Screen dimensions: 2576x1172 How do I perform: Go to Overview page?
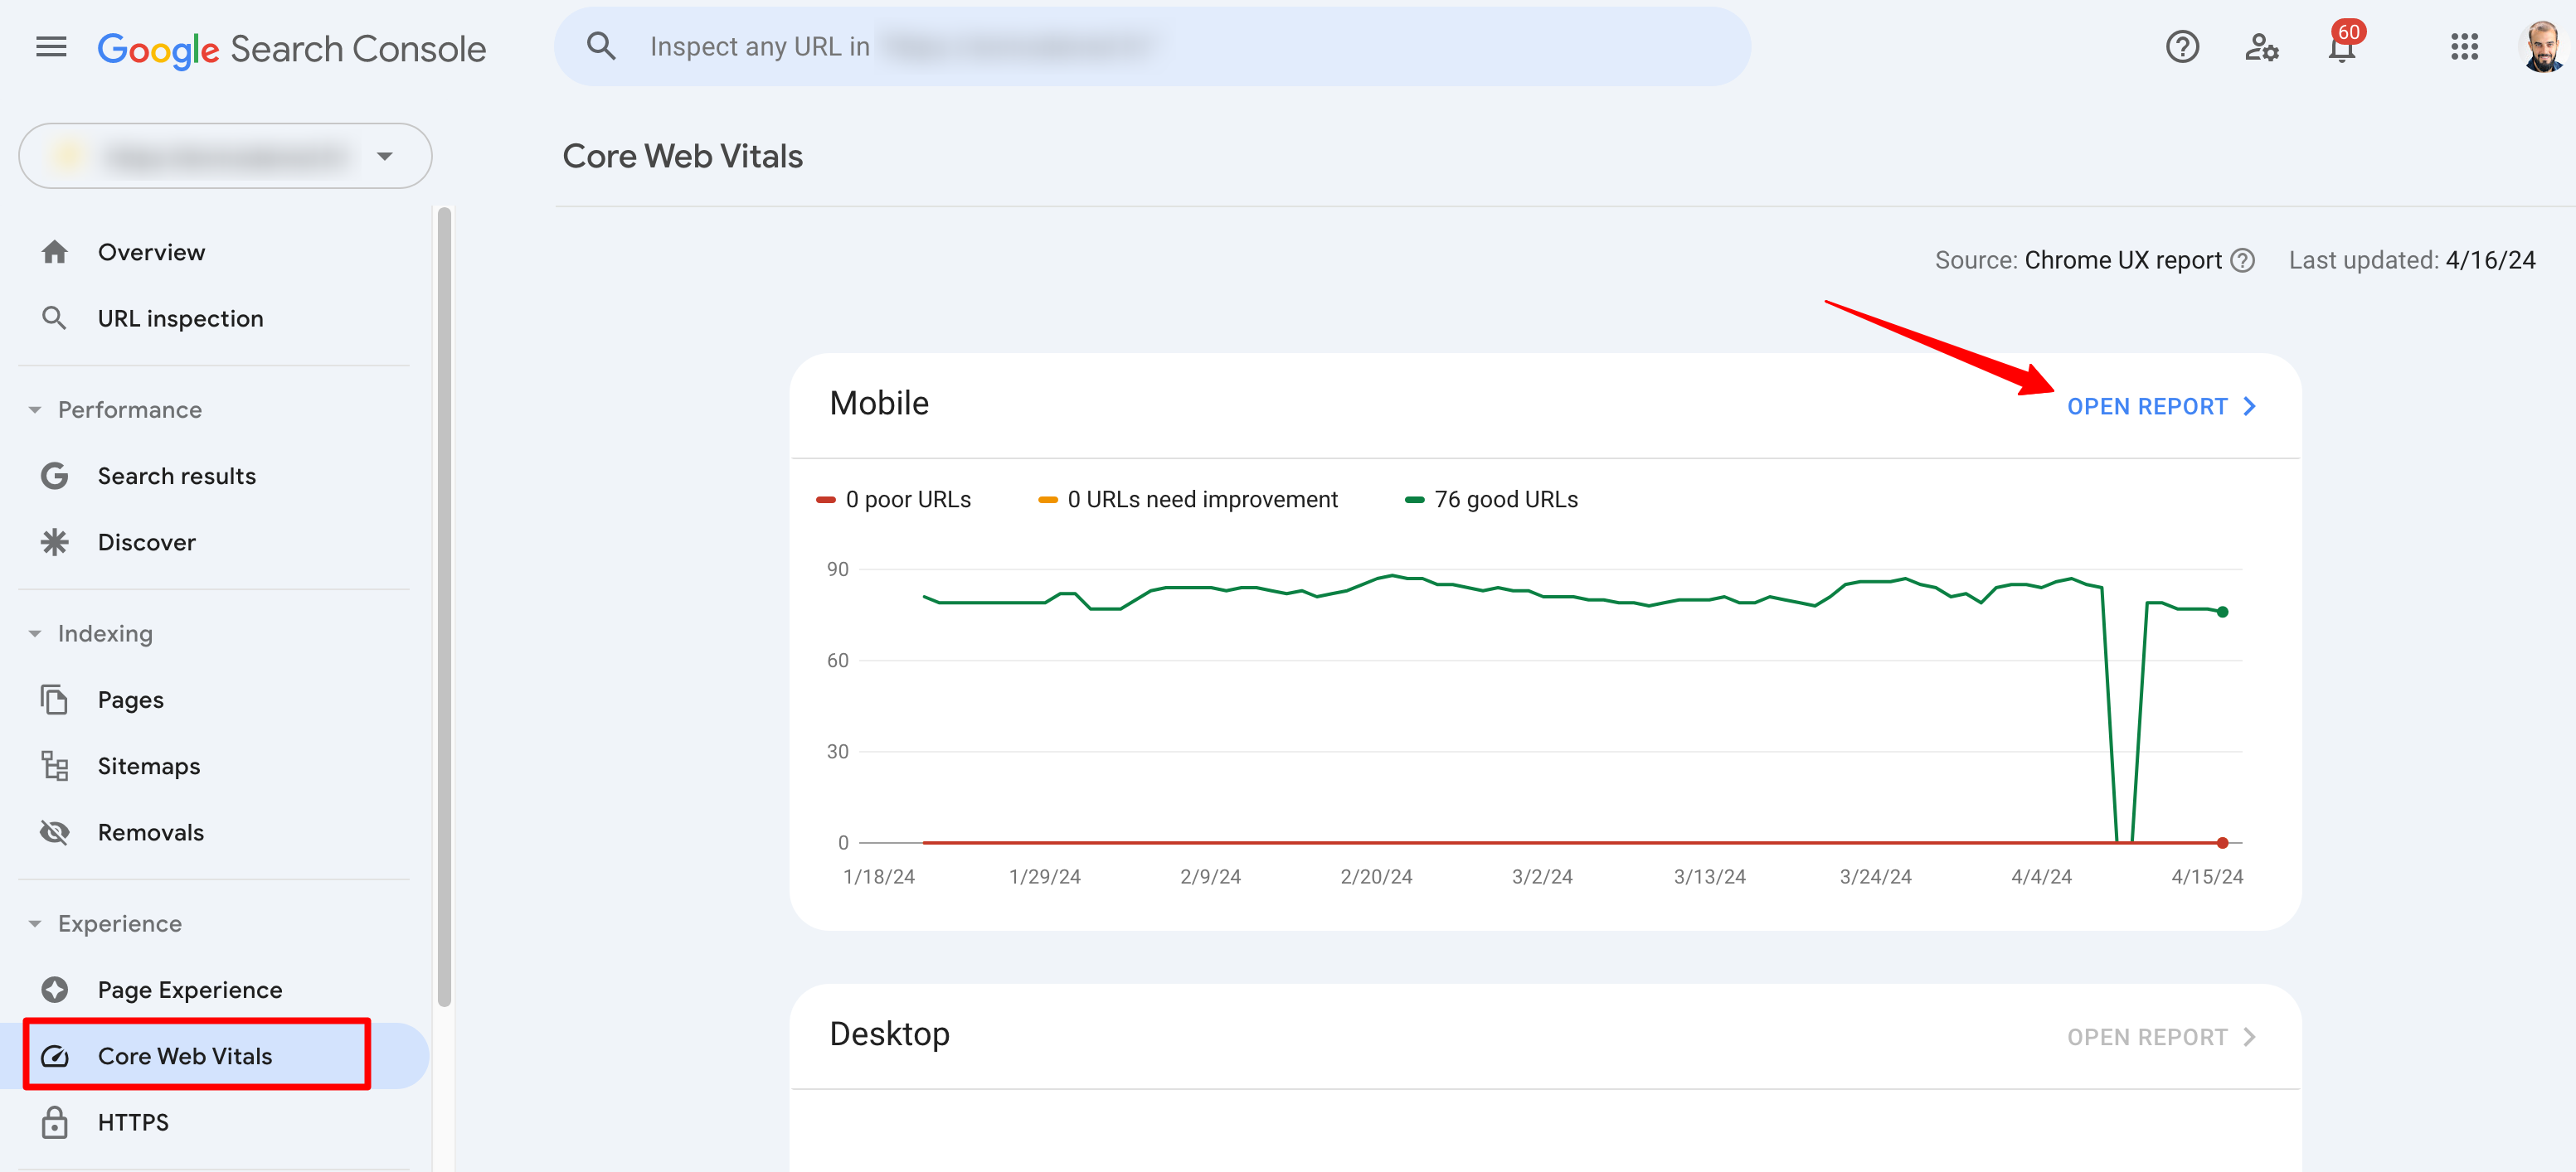coord(151,252)
